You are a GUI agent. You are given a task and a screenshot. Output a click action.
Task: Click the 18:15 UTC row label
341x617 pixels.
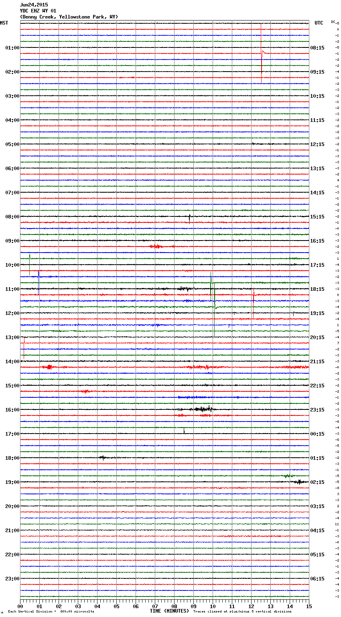click(317, 289)
